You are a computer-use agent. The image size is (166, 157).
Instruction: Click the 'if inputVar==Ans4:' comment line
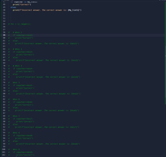point(23,68)
